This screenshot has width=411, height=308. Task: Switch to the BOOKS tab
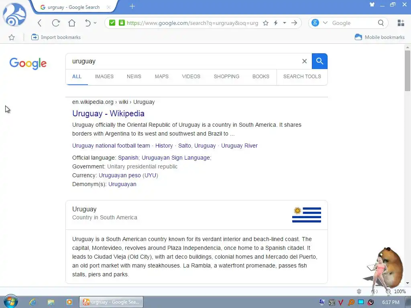261,77
